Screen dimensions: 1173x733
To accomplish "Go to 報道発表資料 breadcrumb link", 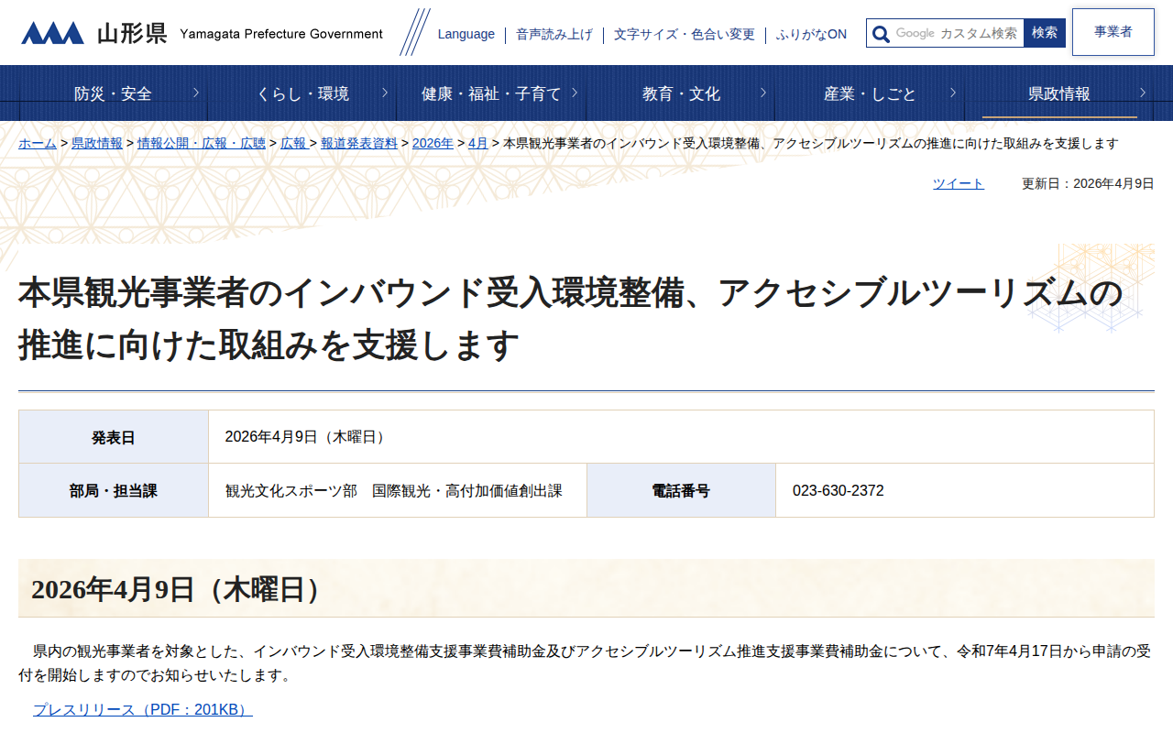I will tap(359, 144).
